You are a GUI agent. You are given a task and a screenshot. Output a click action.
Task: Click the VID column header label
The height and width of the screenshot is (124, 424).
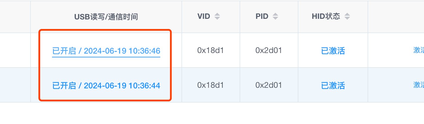pos(204,17)
